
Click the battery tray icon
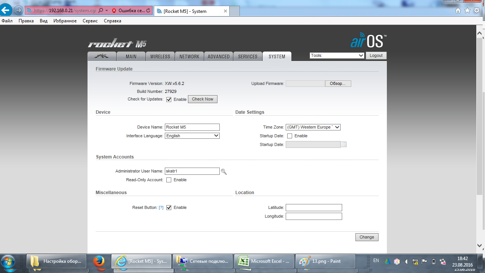[433, 262]
